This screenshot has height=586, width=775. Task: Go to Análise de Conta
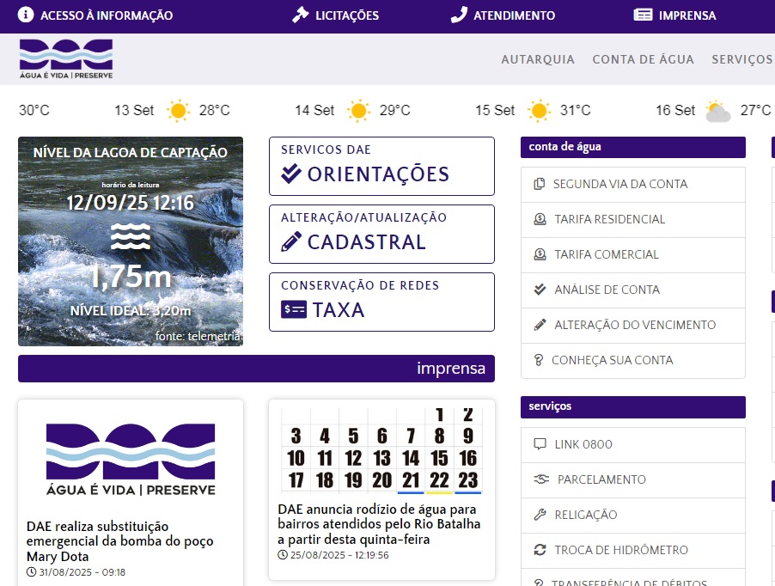(607, 290)
